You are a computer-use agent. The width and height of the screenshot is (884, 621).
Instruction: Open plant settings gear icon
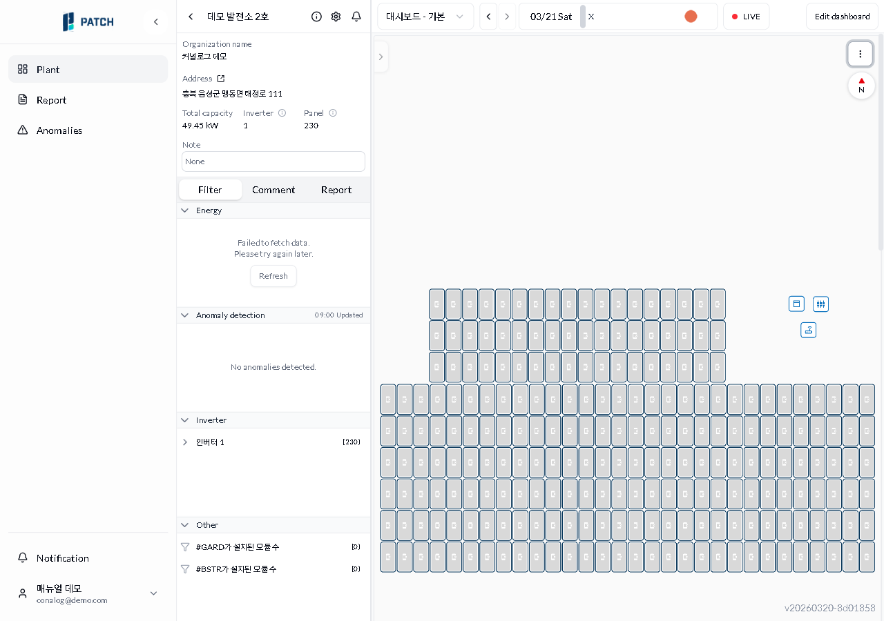coord(336,17)
